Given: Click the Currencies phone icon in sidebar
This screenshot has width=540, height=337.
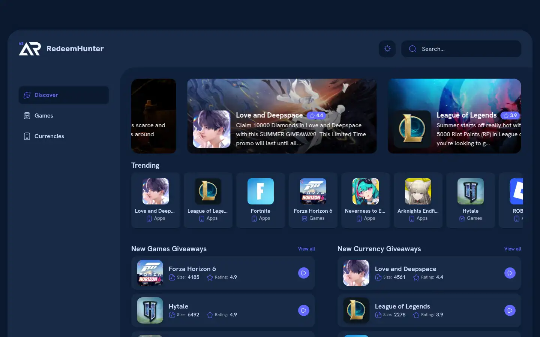Looking at the screenshot, I should 27,136.
